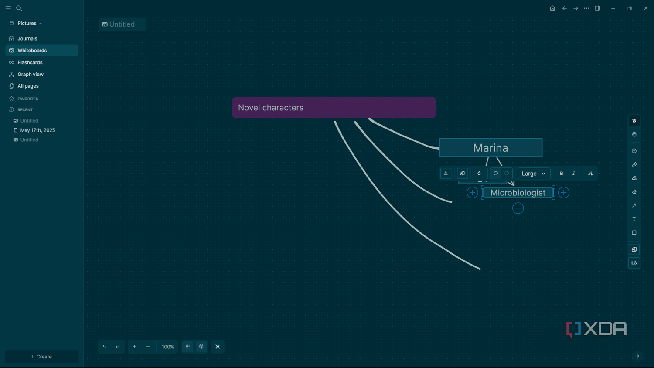The image size is (654, 368).
Task: Open the 100% zoom level menu
Action: (168, 347)
